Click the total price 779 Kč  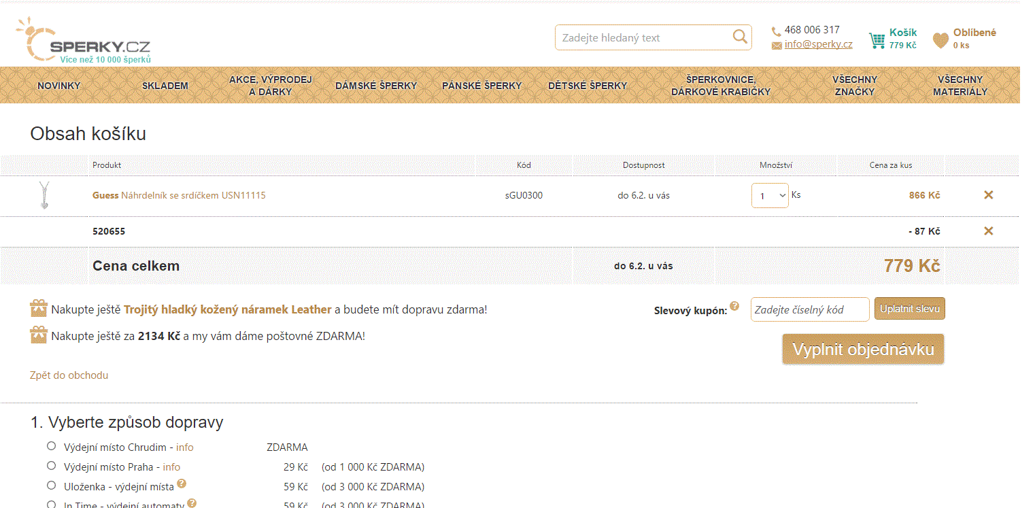click(912, 266)
